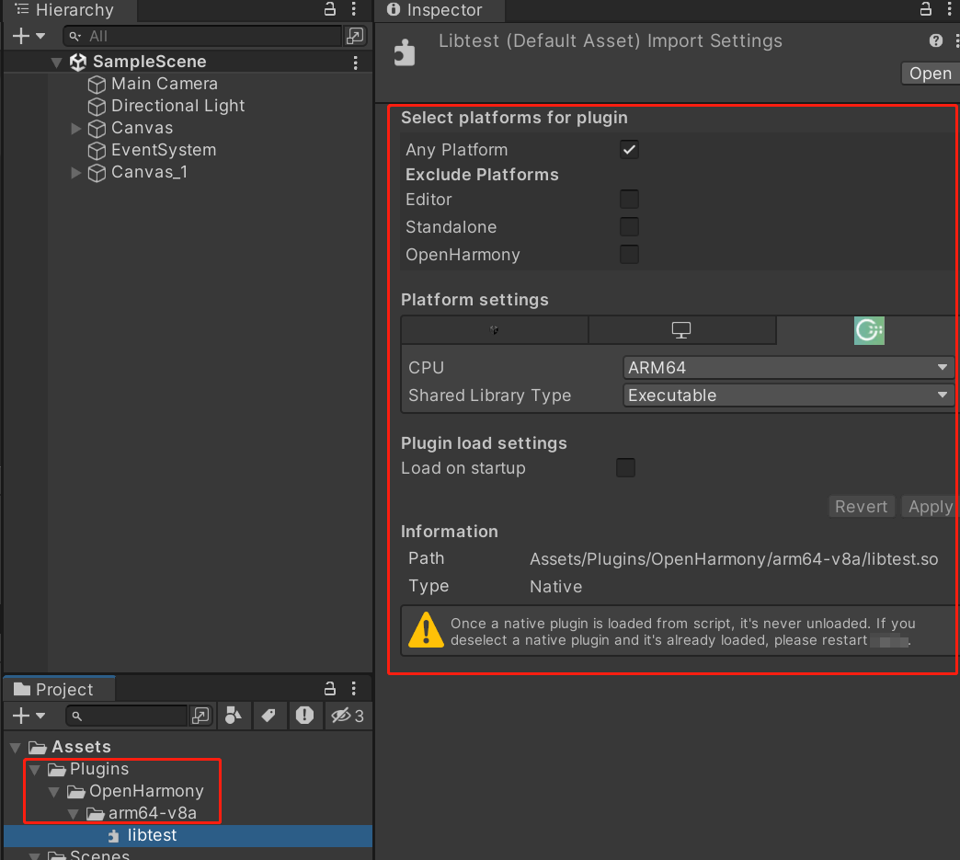Open the Inspector help question mark icon
Screen dimensions: 960x860
click(x=936, y=40)
